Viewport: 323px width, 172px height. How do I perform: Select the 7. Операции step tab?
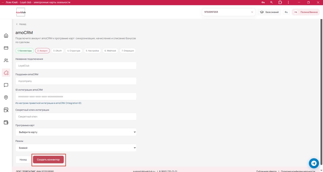[x=128, y=51]
